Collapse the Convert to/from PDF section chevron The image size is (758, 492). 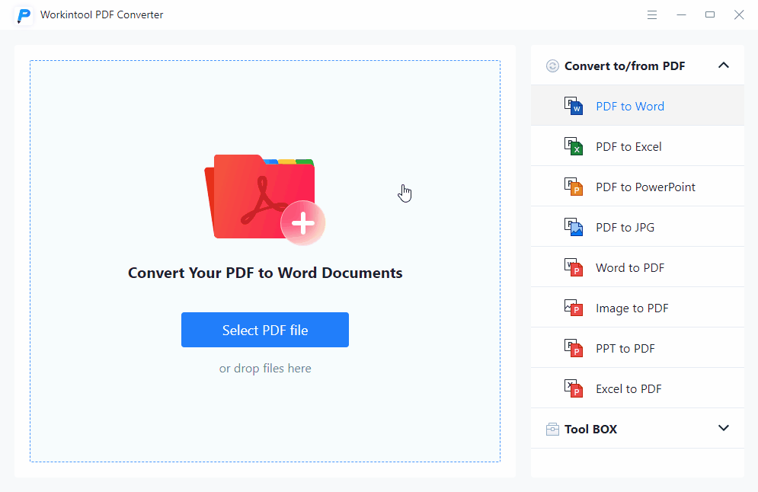click(x=723, y=65)
